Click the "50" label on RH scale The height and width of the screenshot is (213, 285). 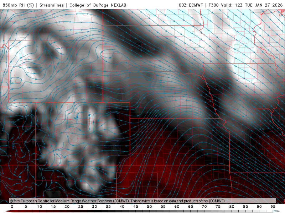pyautogui.click(x=149, y=207)
